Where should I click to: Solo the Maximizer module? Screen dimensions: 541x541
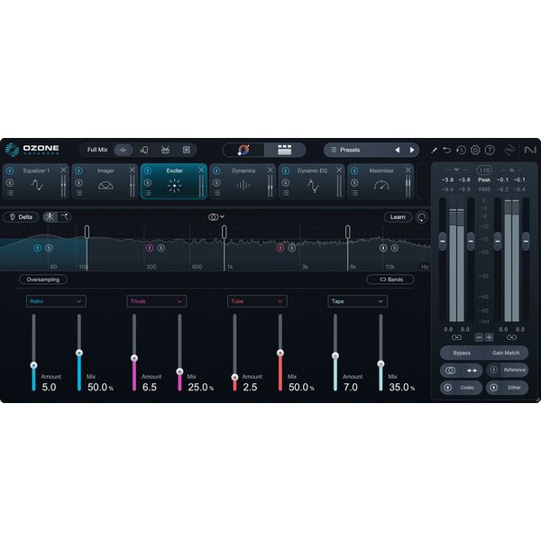(x=354, y=182)
